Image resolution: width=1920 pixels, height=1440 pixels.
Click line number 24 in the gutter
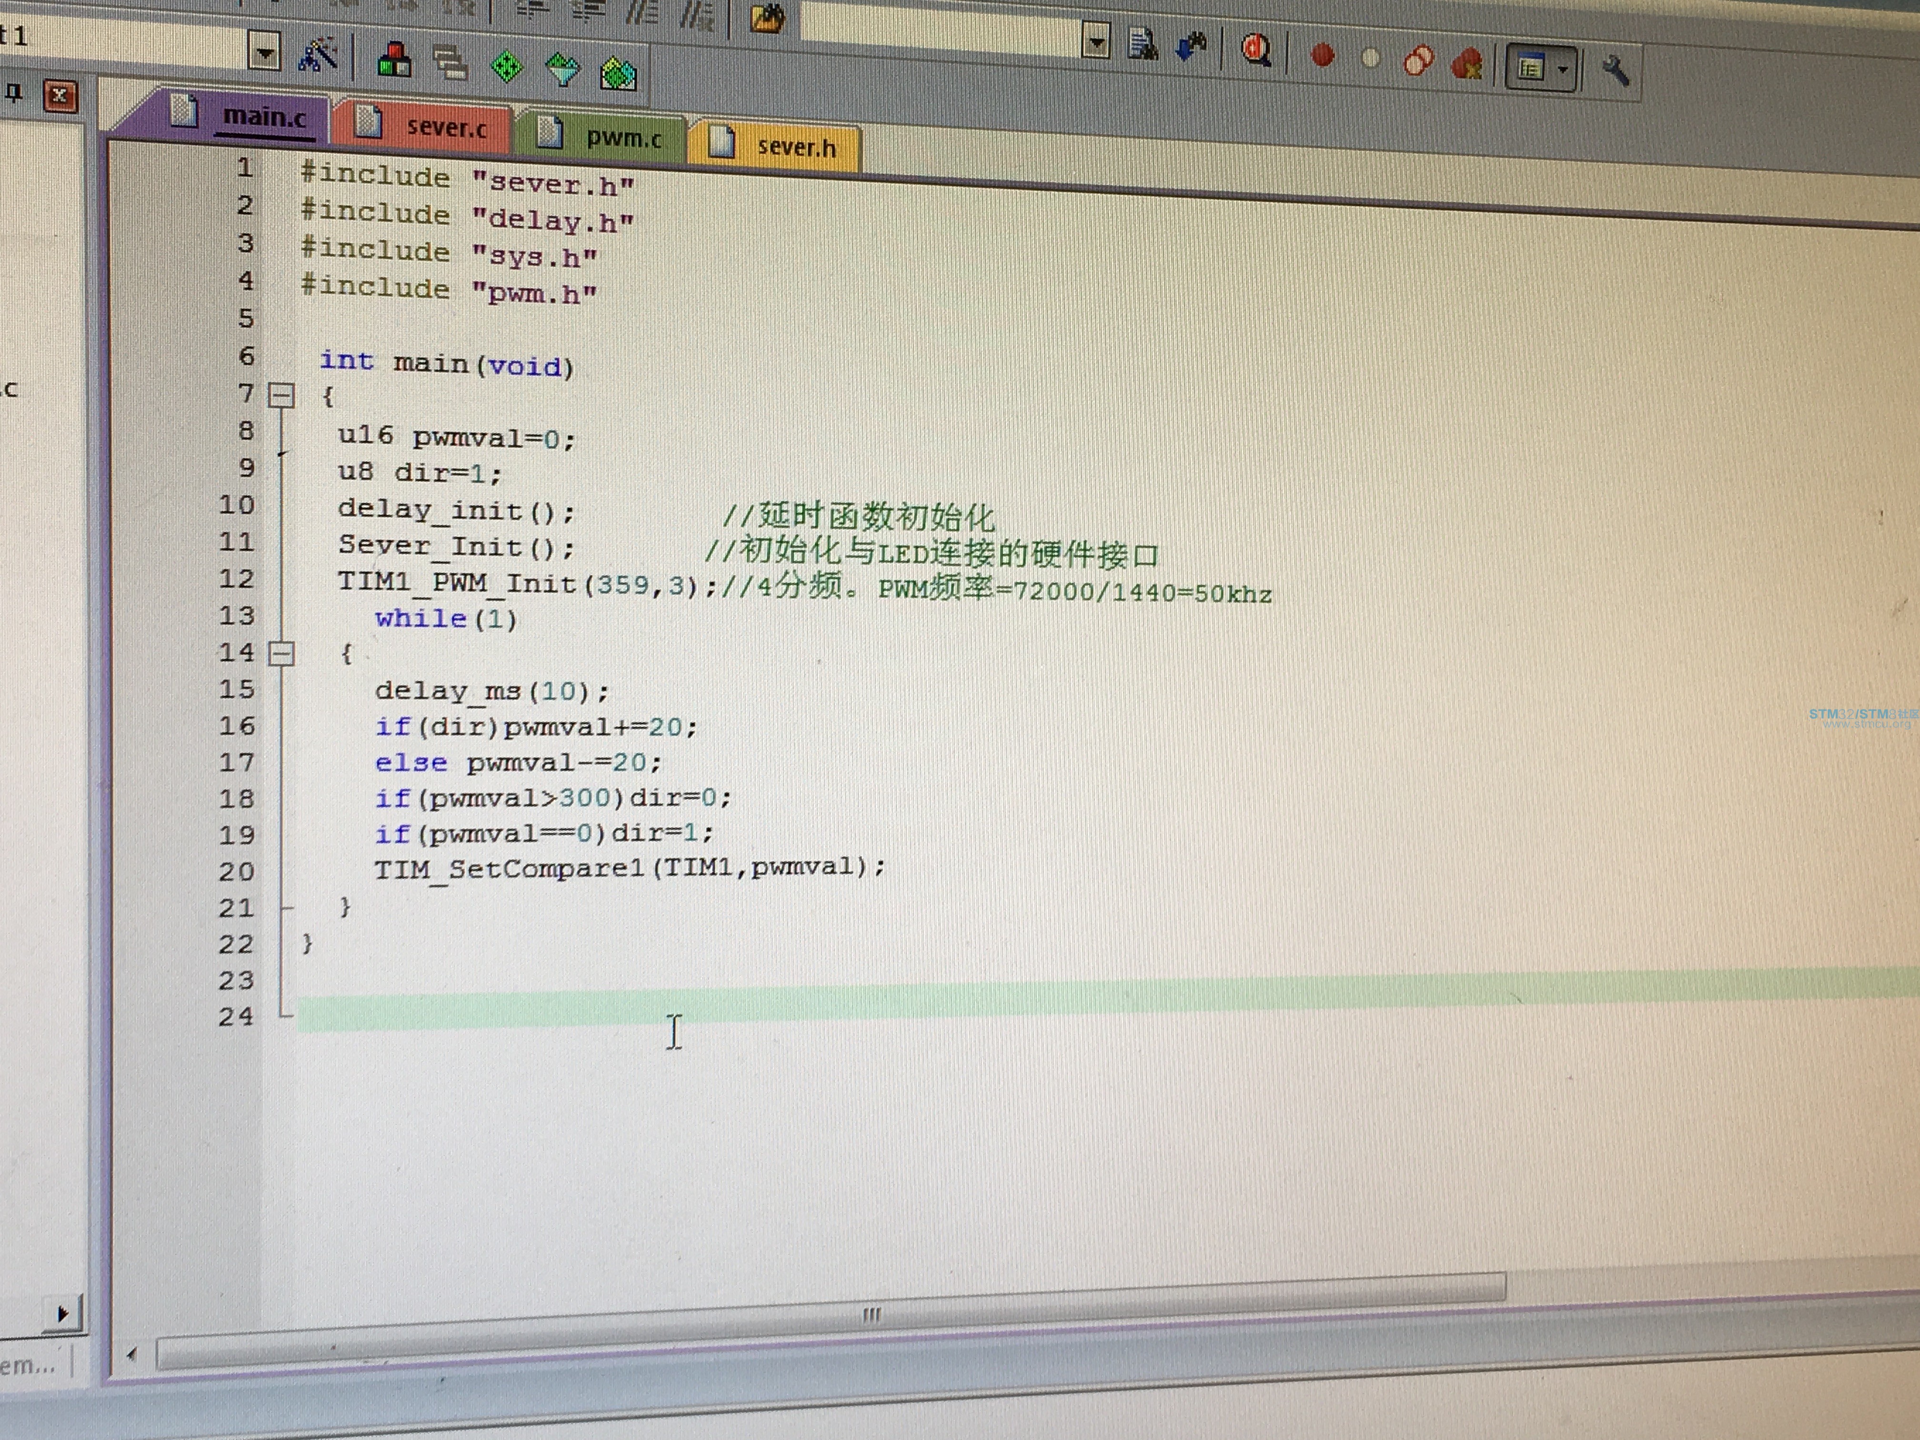click(236, 1016)
